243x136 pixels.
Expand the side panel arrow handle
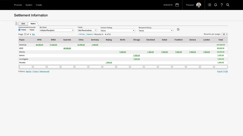click(17, 23)
